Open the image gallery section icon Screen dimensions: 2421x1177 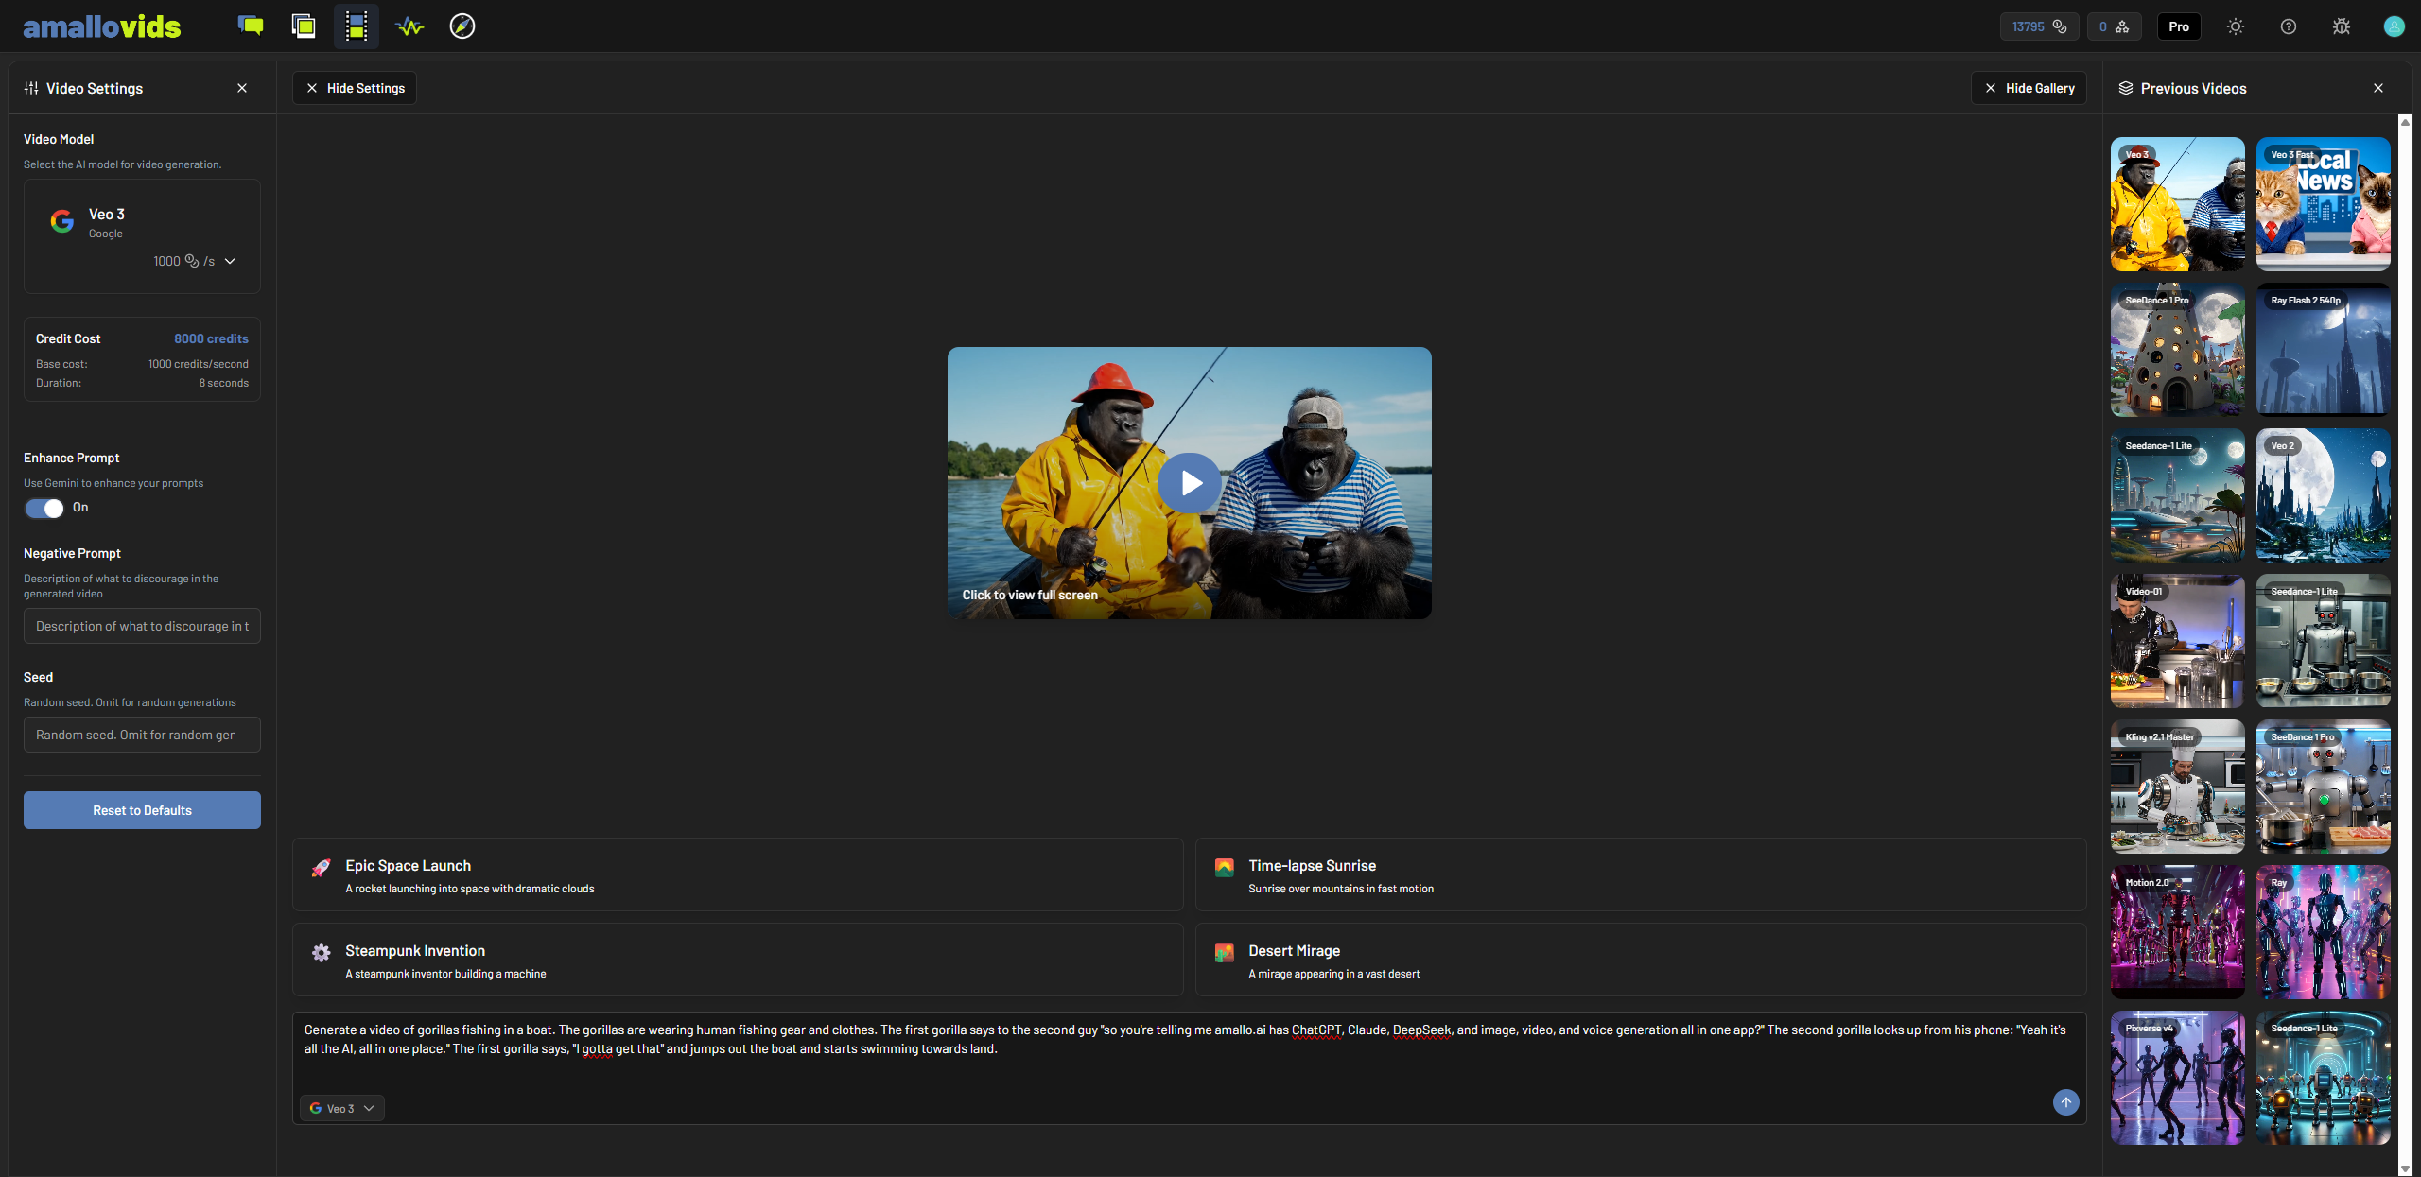pos(304,26)
